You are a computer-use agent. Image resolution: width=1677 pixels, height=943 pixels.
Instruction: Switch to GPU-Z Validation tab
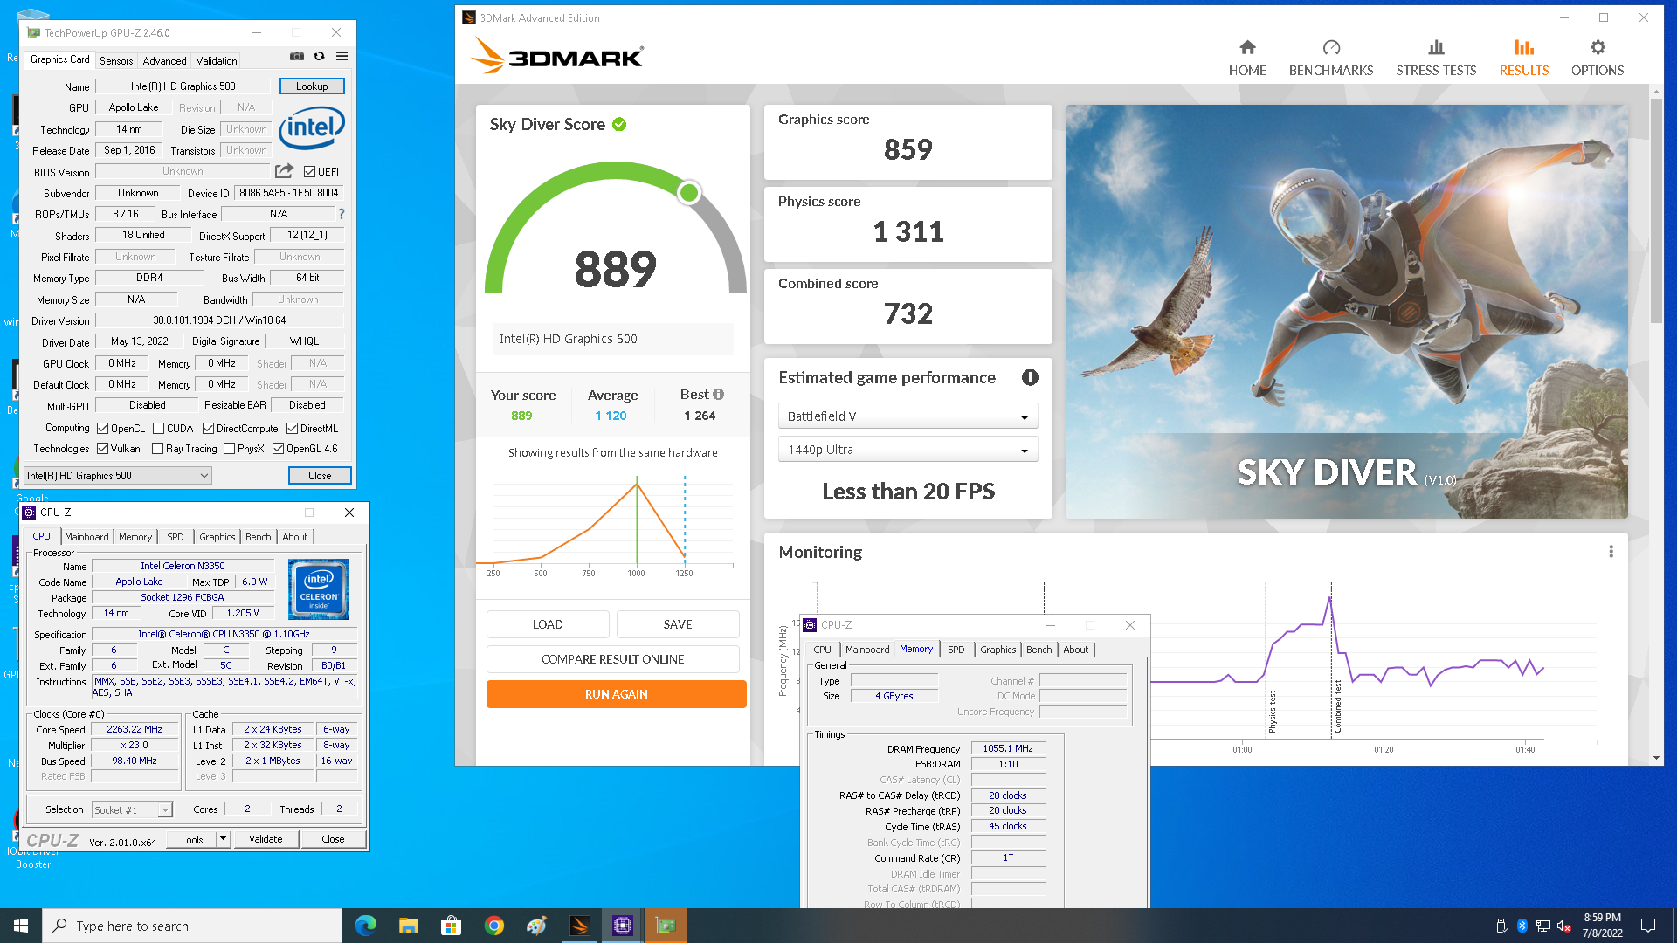coord(216,61)
